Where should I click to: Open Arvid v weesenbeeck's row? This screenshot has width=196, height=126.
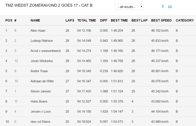[46, 51]
